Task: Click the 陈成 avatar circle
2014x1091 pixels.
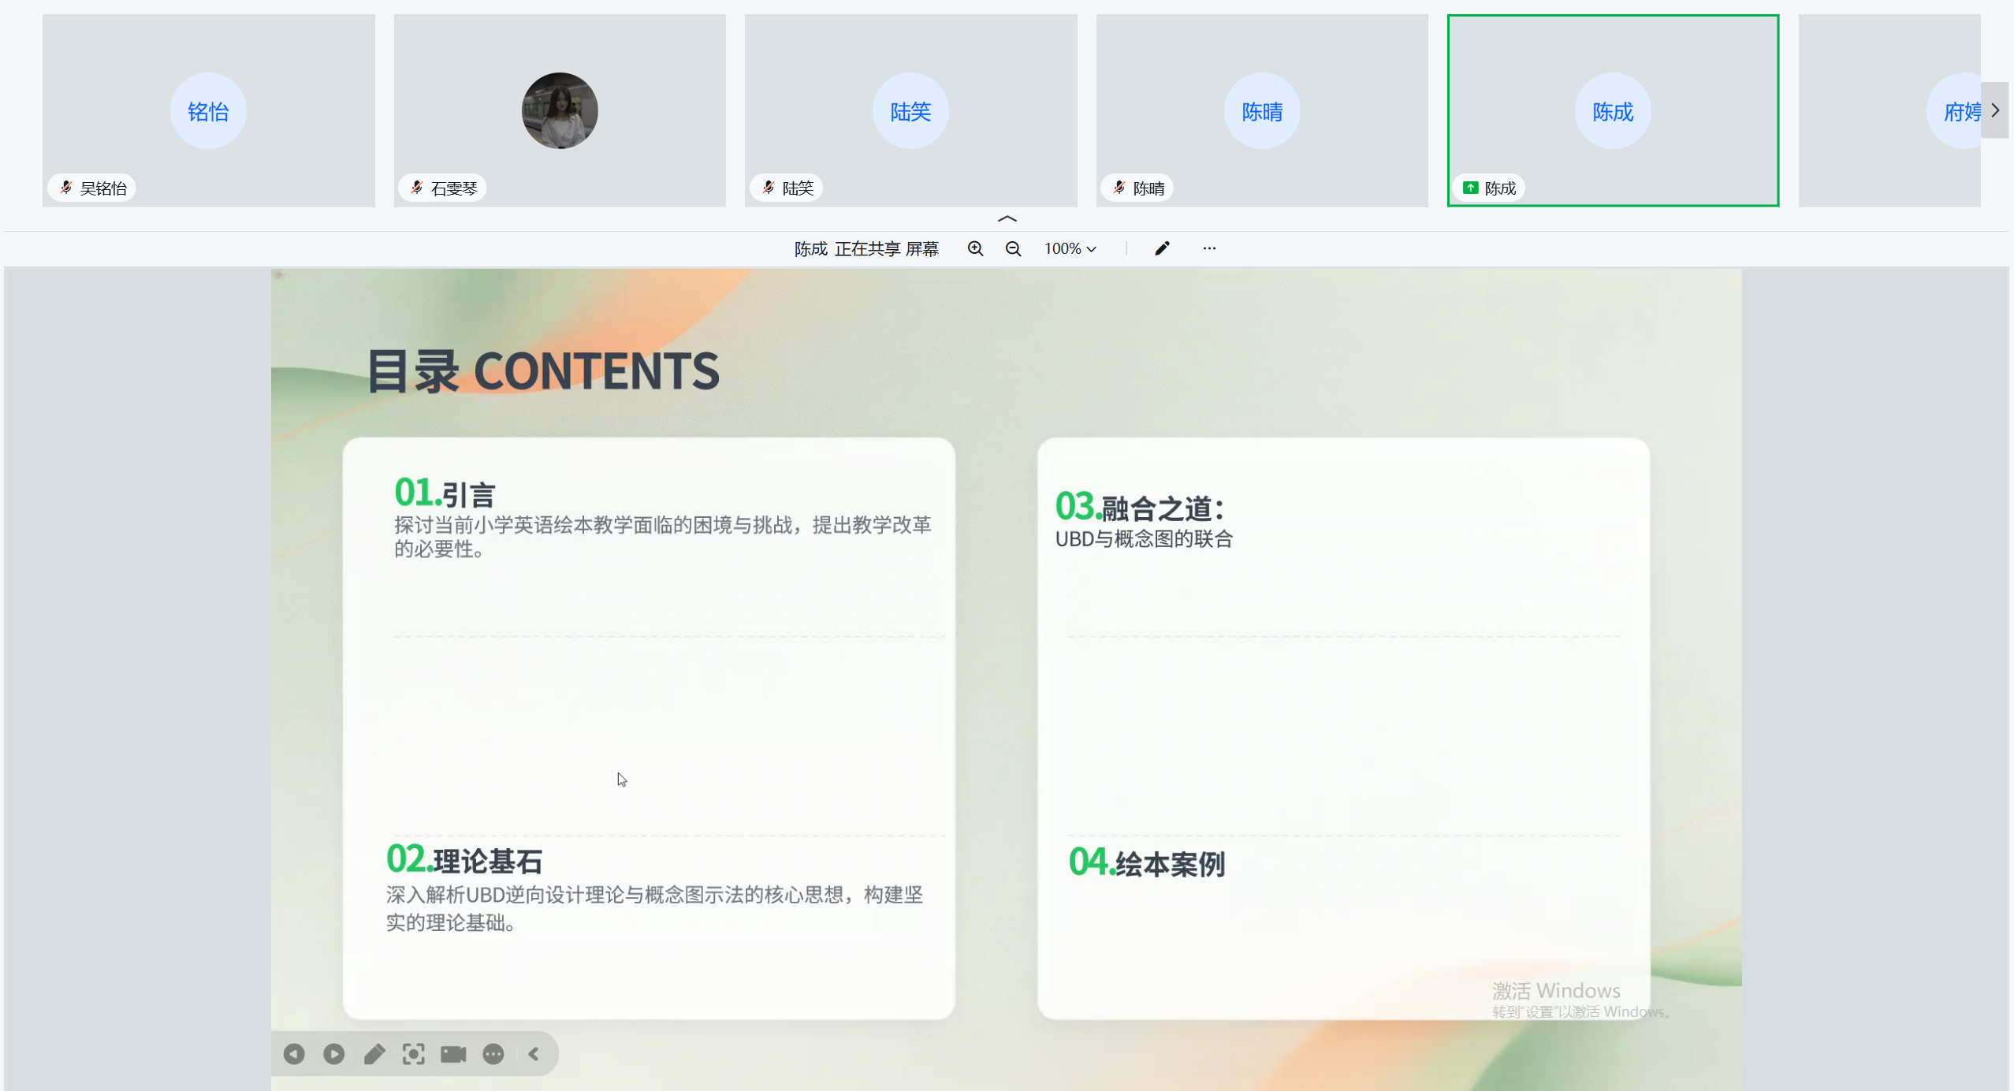Action: point(1613,110)
